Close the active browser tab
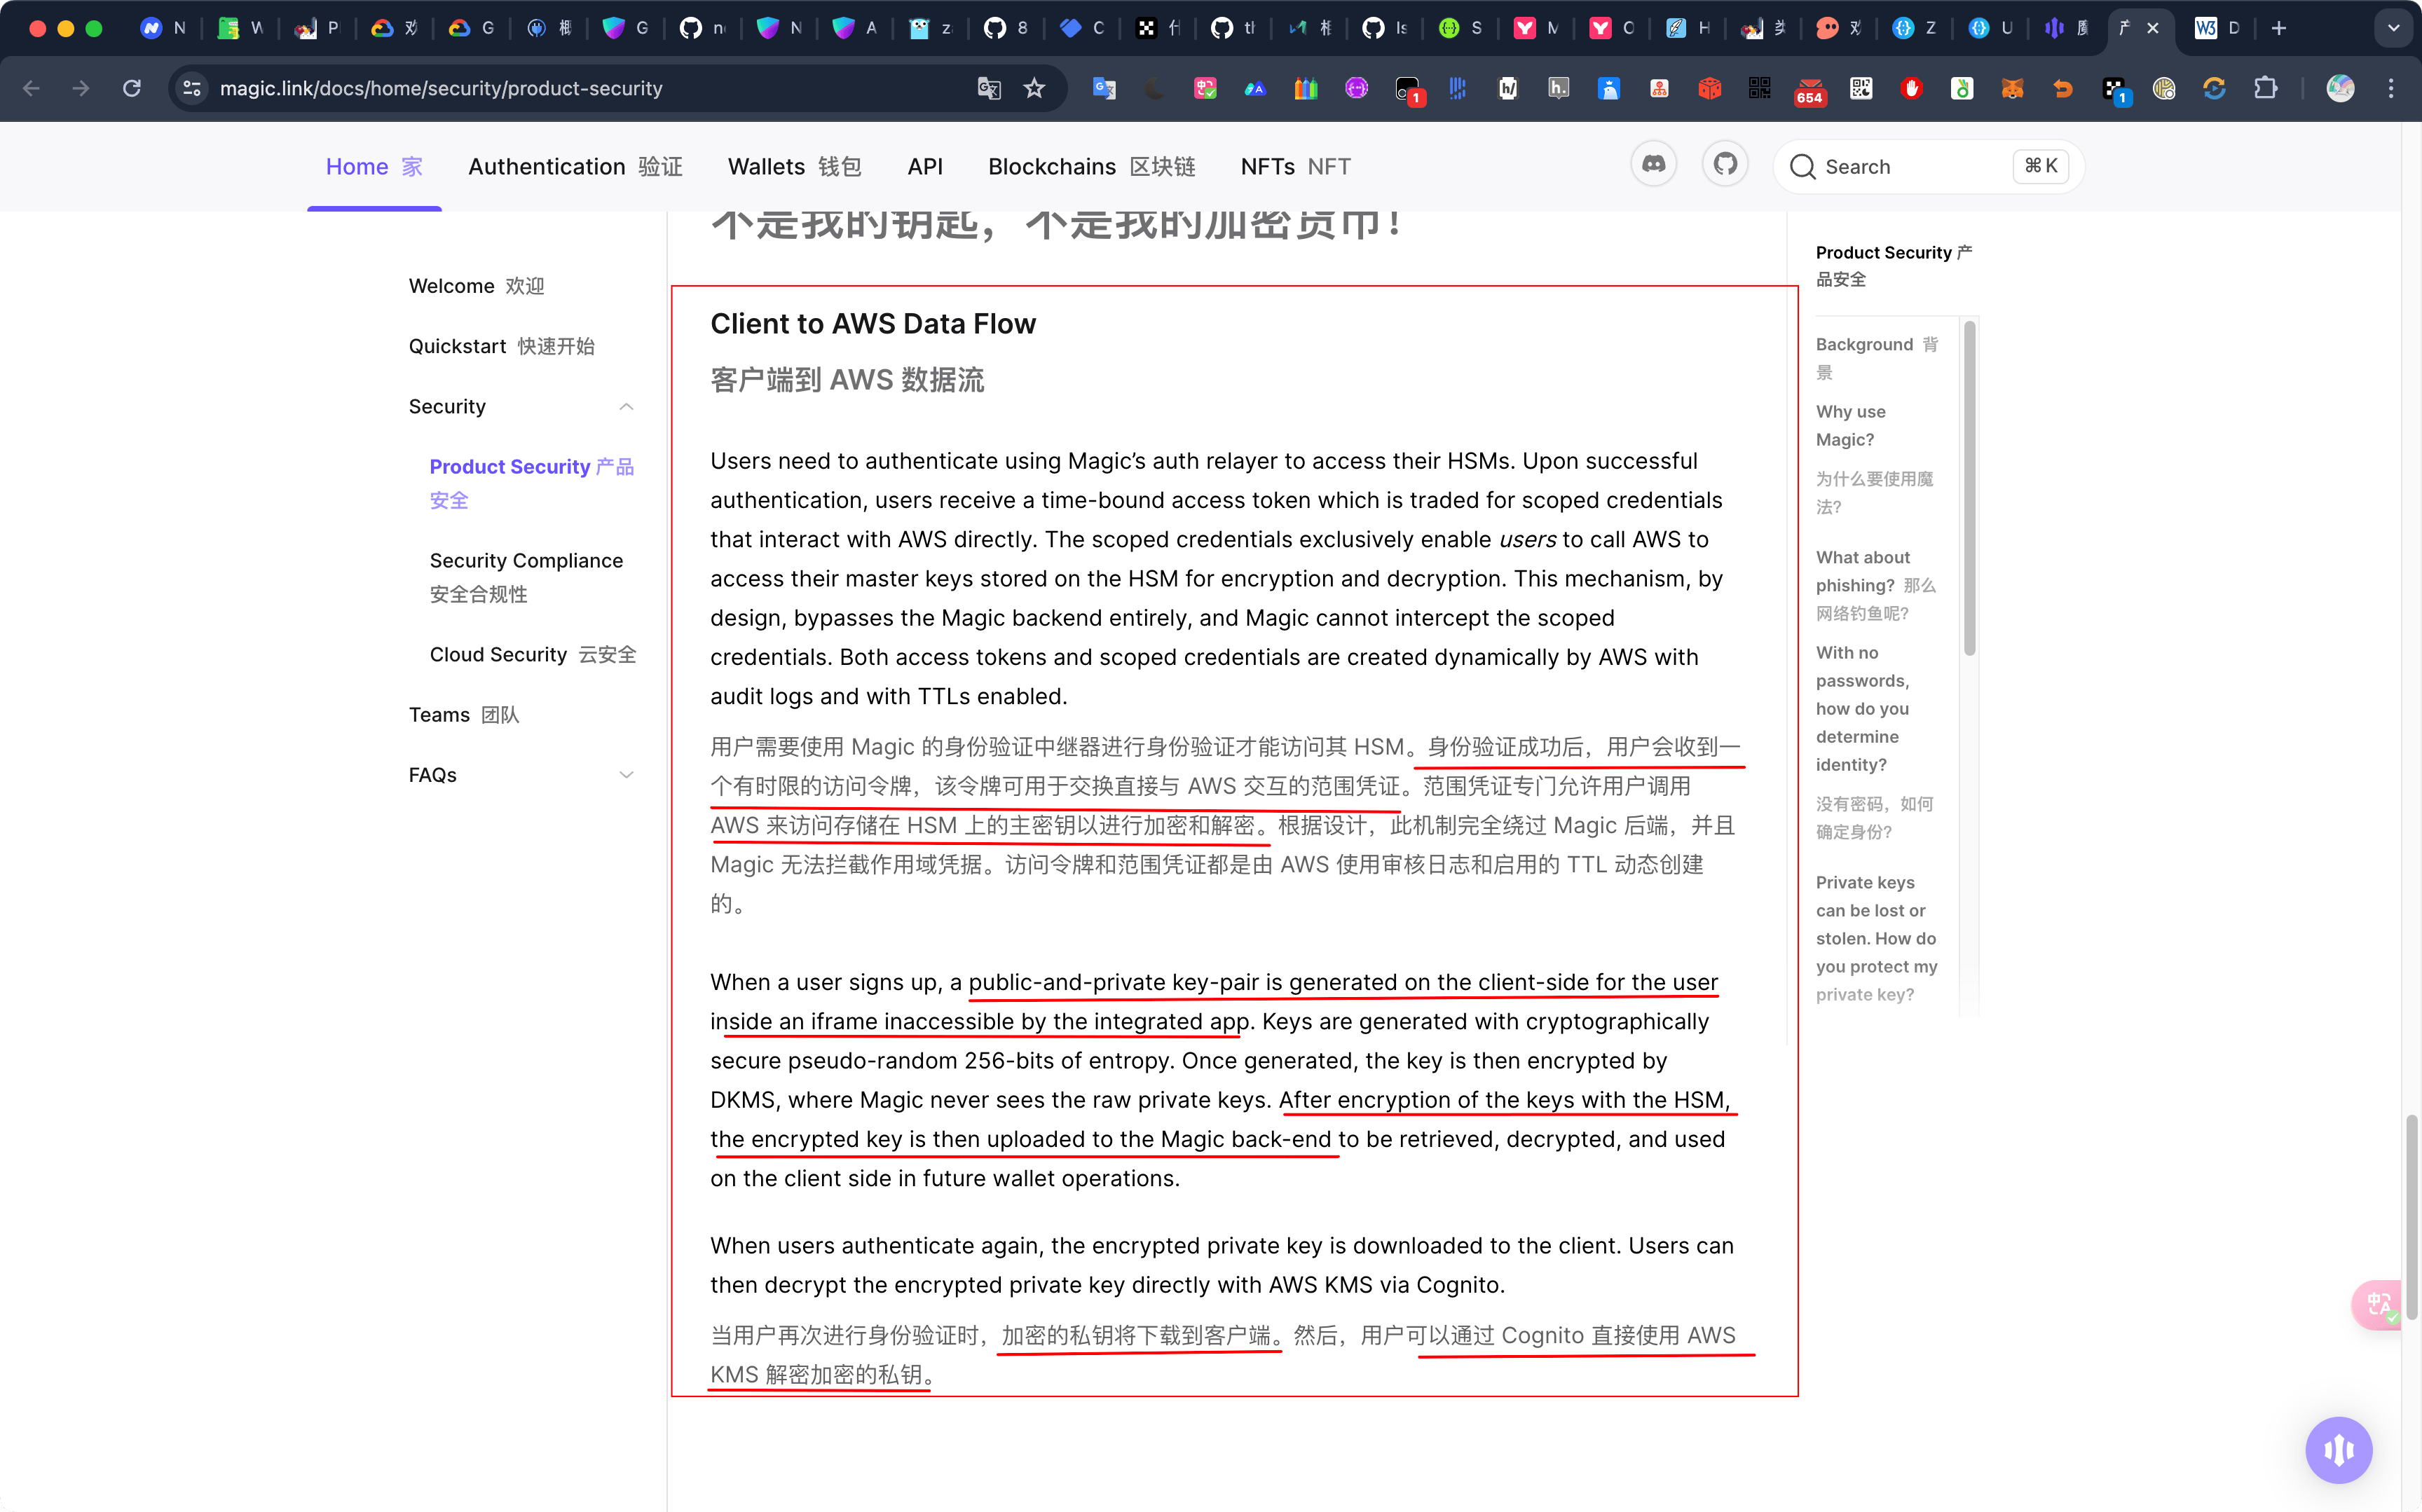The width and height of the screenshot is (2422, 1512). click(2153, 28)
